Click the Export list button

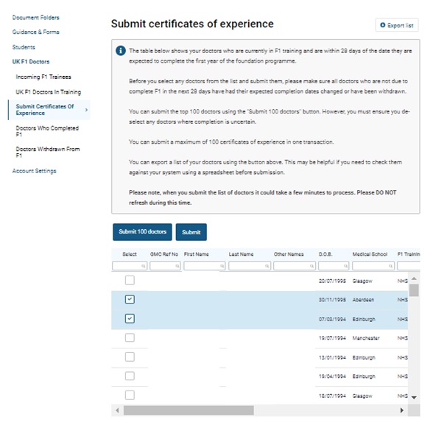pos(397,25)
